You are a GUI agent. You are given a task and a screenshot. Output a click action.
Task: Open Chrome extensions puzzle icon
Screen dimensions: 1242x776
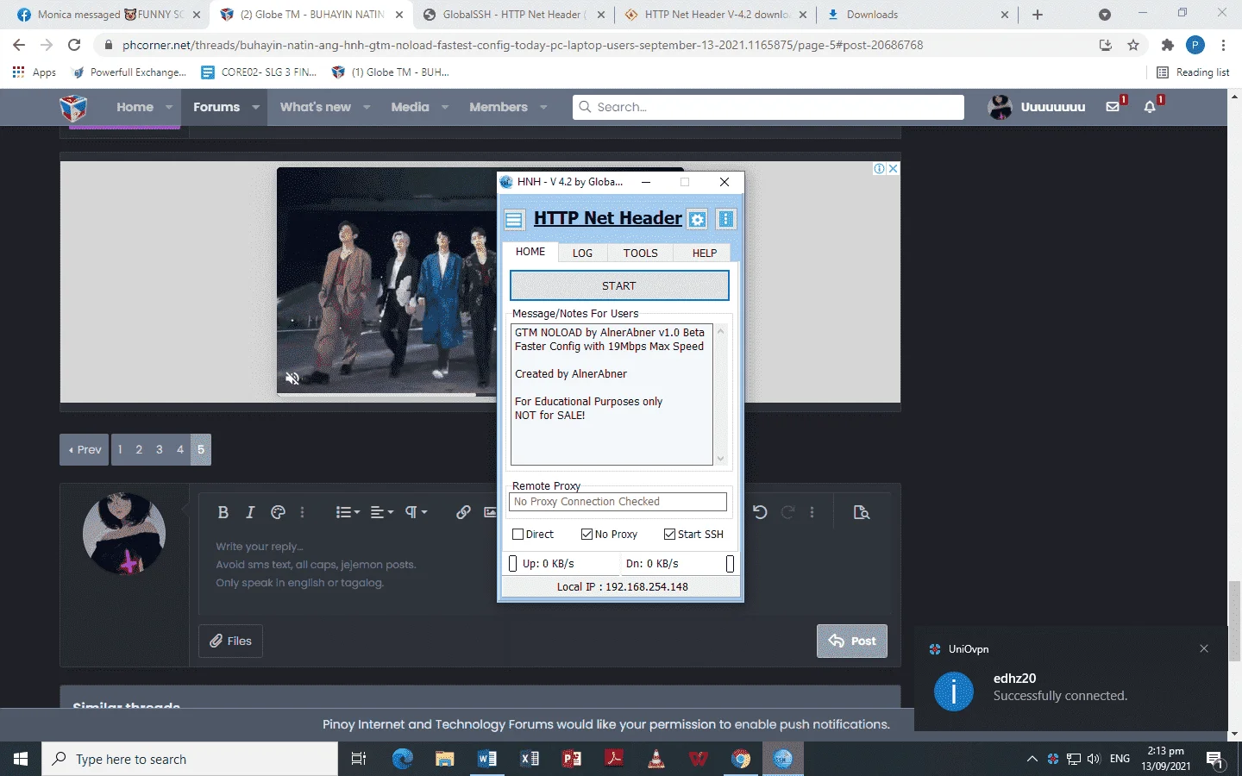[1168, 45]
